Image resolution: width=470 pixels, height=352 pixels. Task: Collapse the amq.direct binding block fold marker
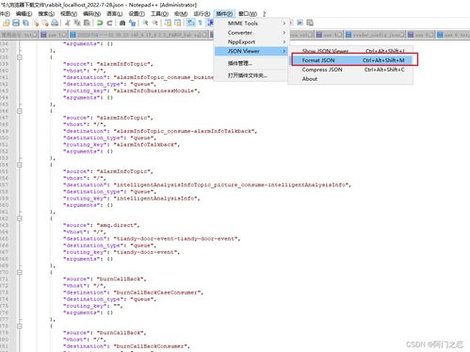pyautogui.click(x=20, y=218)
